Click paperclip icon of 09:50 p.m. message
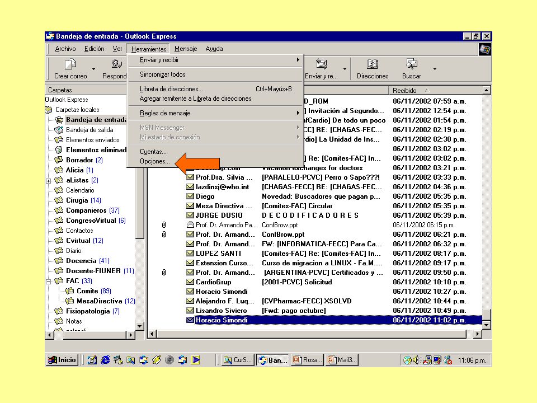 [164, 273]
